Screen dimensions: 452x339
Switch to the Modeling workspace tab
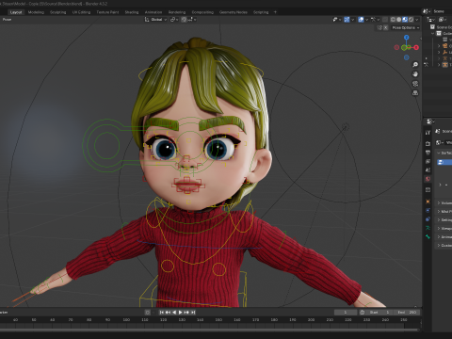point(36,12)
